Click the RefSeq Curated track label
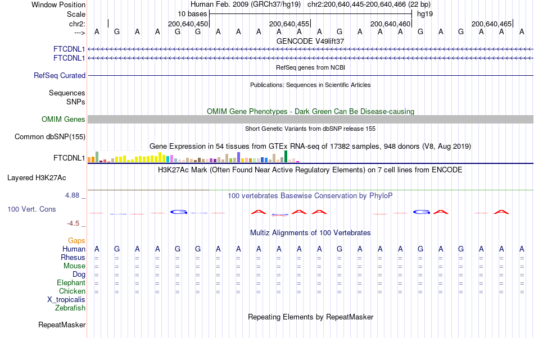This screenshot has width=534, height=338. (60, 75)
